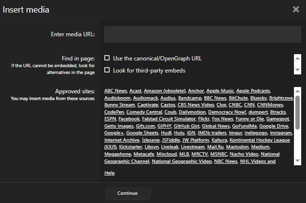This screenshot has height=203, width=306.
Task: Select the Apple Podcasts link
Action: [253, 90]
